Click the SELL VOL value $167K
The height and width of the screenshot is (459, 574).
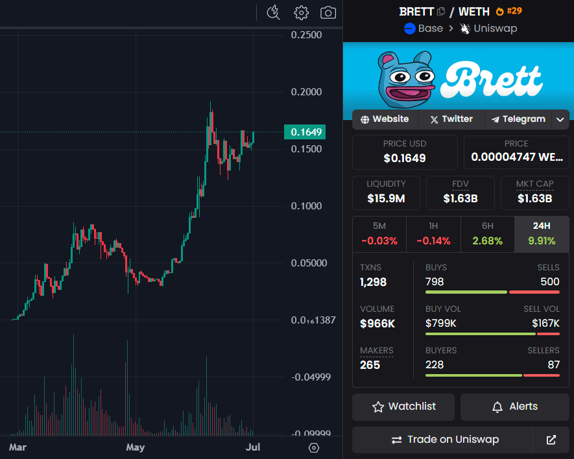pyautogui.click(x=546, y=324)
